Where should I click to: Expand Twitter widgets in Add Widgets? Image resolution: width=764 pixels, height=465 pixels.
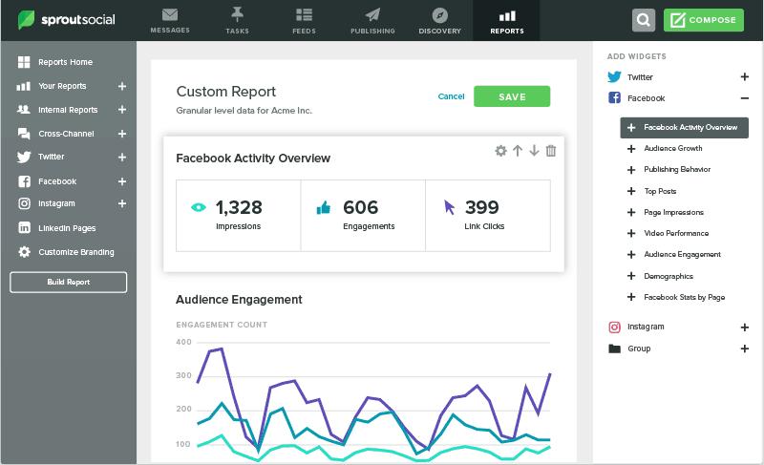744,76
